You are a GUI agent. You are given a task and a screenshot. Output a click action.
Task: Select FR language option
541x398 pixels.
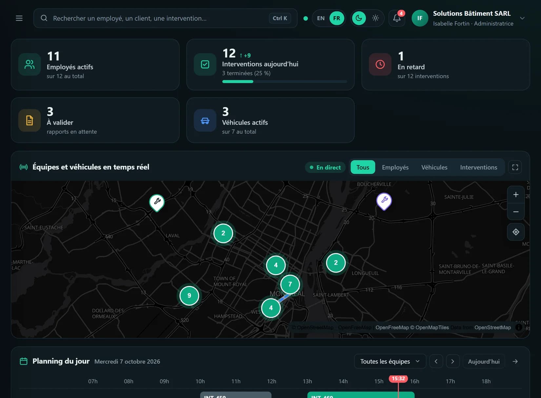point(337,18)
